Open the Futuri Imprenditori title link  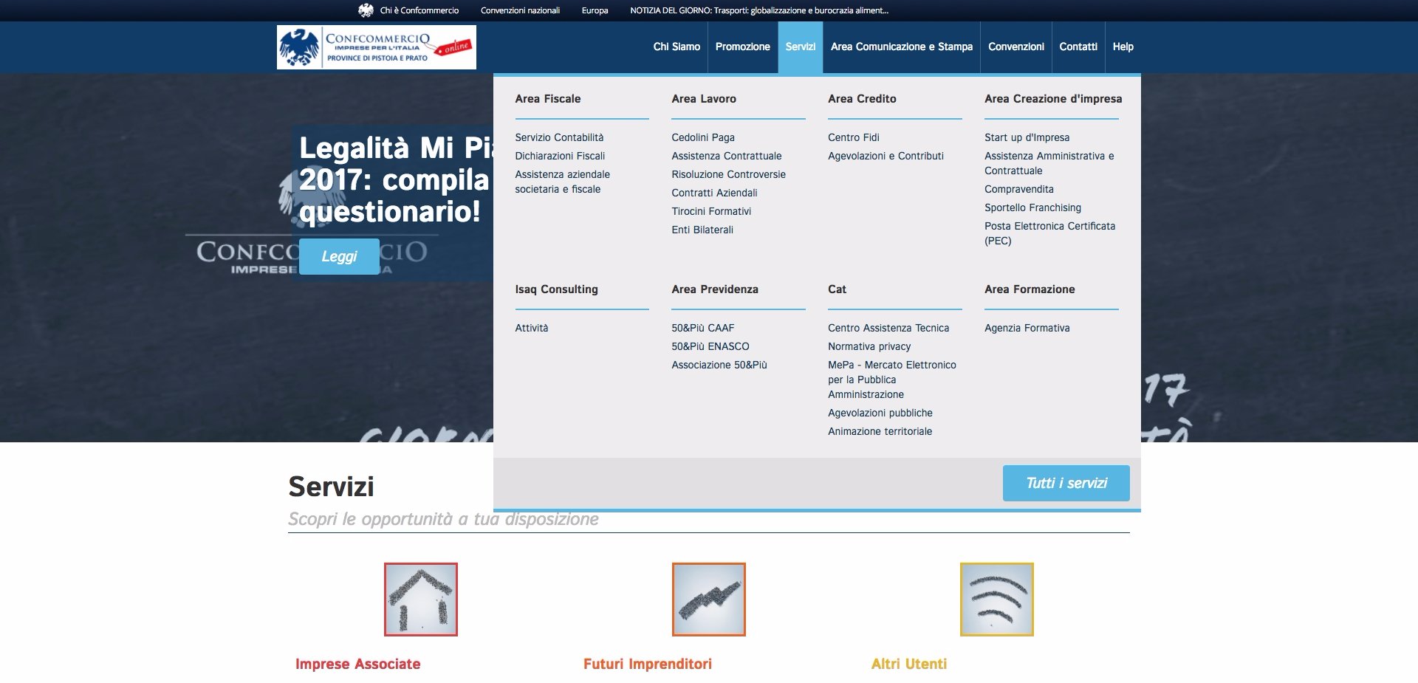648,664
